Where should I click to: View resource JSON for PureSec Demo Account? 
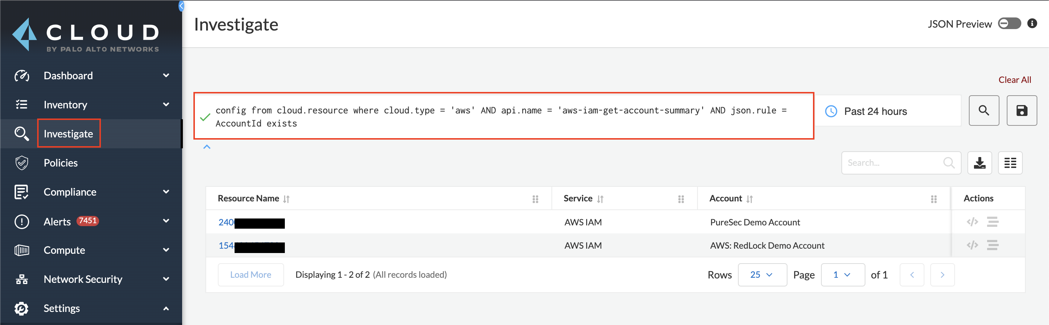pos(972,222)
